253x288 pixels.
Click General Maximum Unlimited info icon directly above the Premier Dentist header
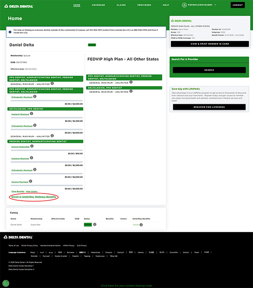point(52,136)
